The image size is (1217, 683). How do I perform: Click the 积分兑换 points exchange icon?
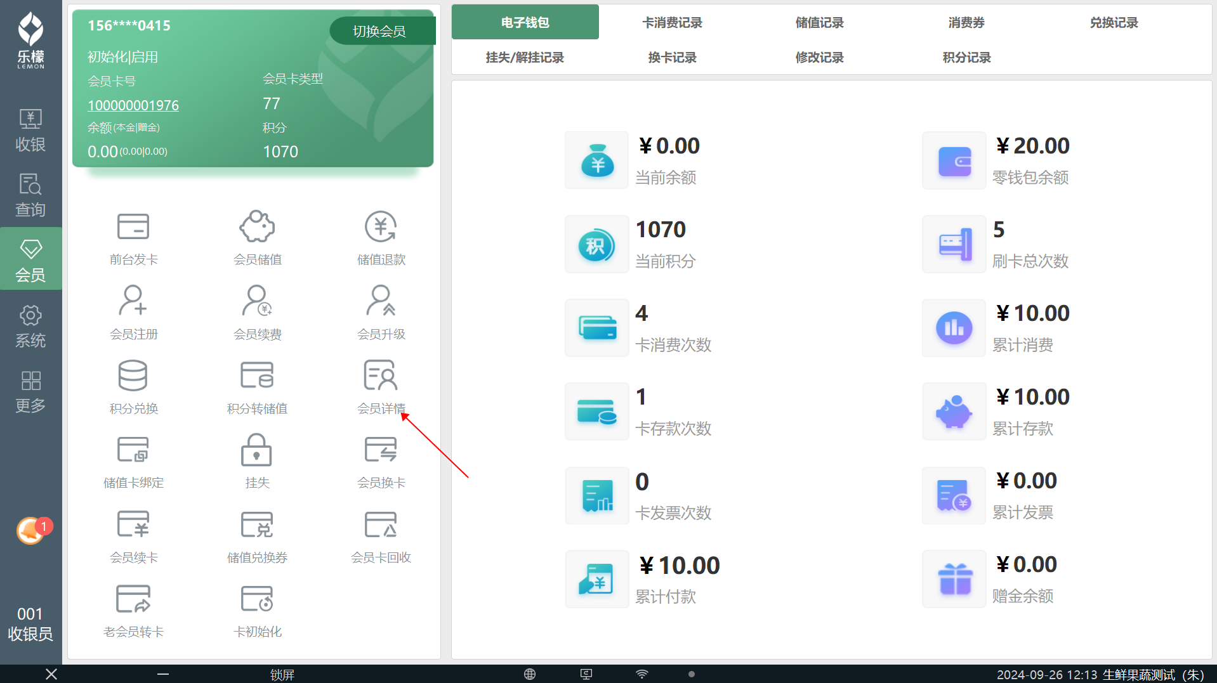133,375
